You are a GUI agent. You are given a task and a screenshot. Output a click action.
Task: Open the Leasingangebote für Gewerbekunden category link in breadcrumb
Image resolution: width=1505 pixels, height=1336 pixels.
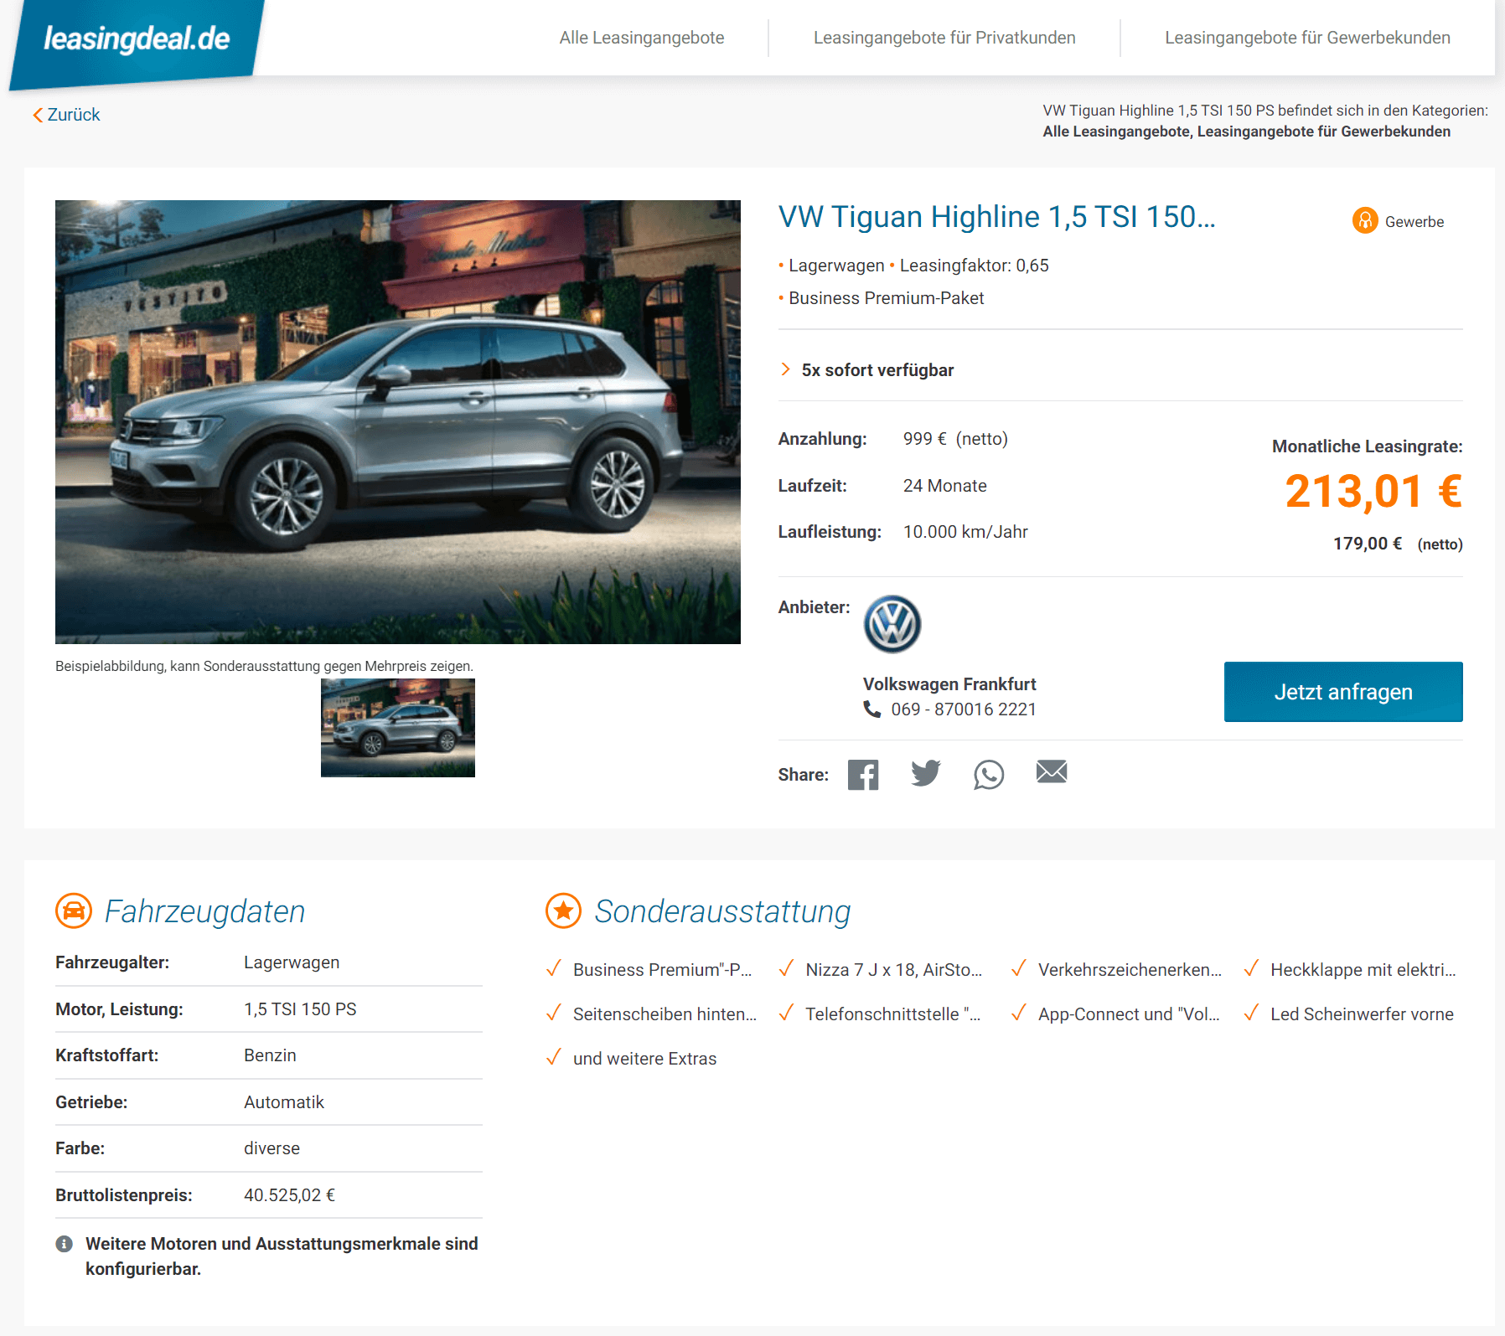1324,132
